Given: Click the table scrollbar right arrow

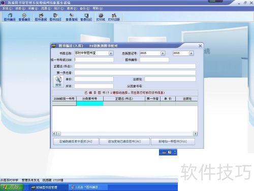Looking at the screenshot, I should [x=195, y=134].
